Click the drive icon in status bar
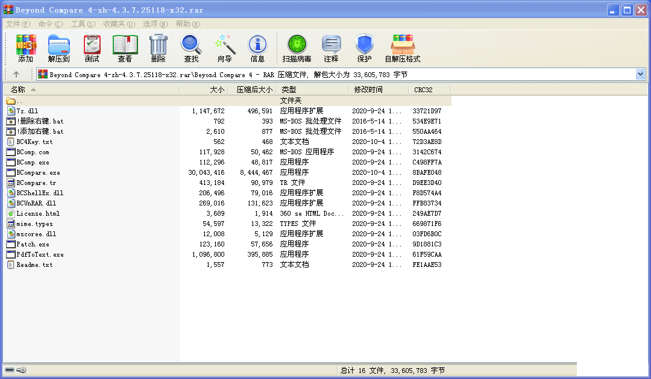 (10, 370)
